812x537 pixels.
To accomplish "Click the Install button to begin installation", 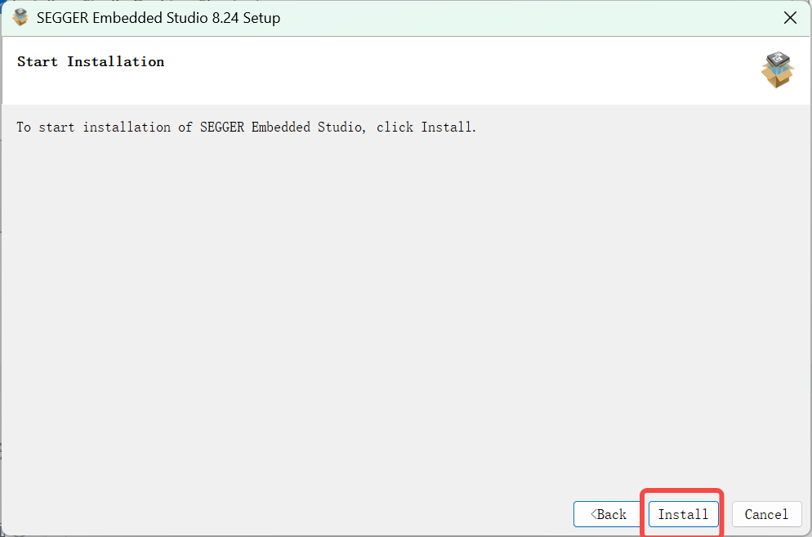I will click(x=682, y=514).
